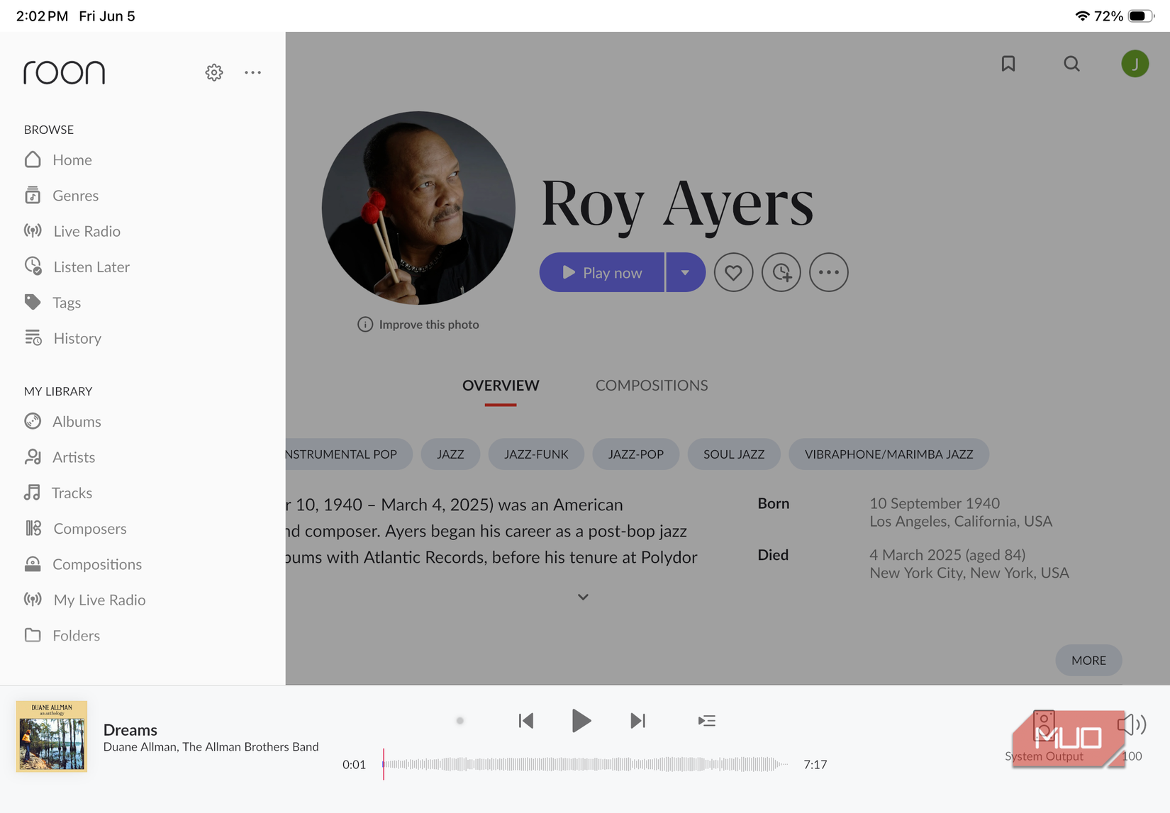The height and width of the screenshot is (813, 1170).
Task: Click Improve this photo link
Action: point(418,325)
